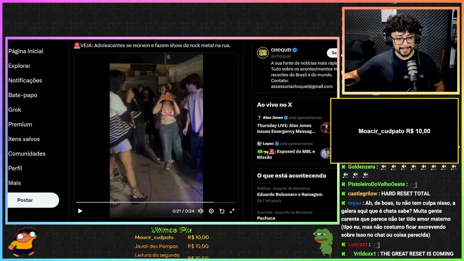464x261 pixels.
Task: Follow the CHOQUEI account button
Action: coord(332,53)
